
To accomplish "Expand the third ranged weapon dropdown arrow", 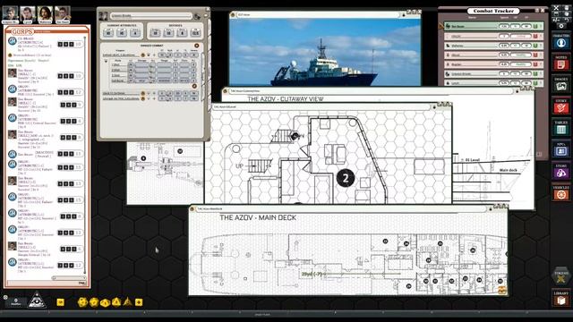I will tap(149, 98).
